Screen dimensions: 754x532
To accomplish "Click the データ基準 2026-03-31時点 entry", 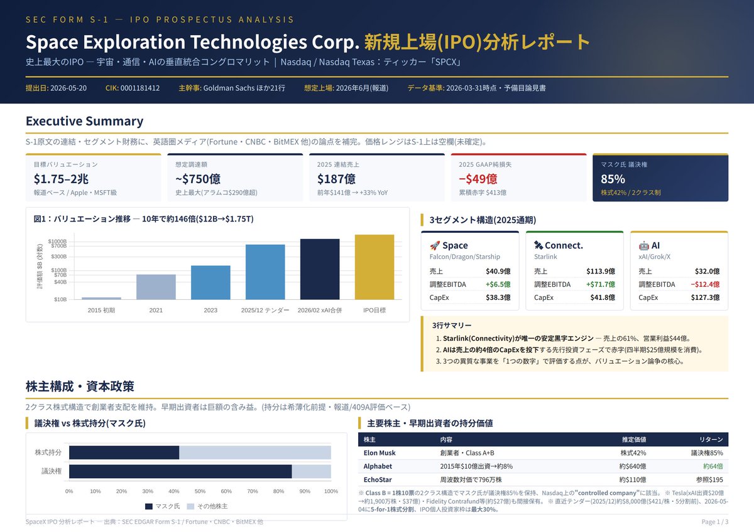I will coord(476,88).
